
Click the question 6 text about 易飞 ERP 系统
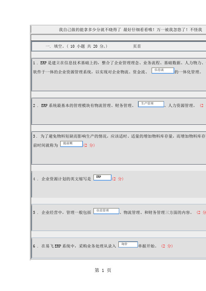pos(75,246)
